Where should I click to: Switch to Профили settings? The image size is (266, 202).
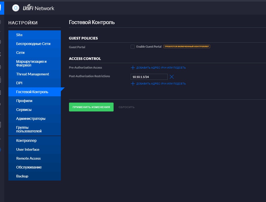24,101
